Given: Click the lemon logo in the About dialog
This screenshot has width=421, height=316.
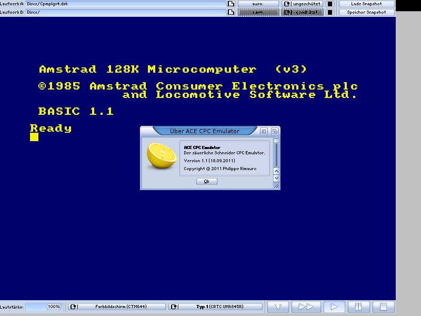Looking at the screenshot, I should pyautogui.click(x=162, y=155).
